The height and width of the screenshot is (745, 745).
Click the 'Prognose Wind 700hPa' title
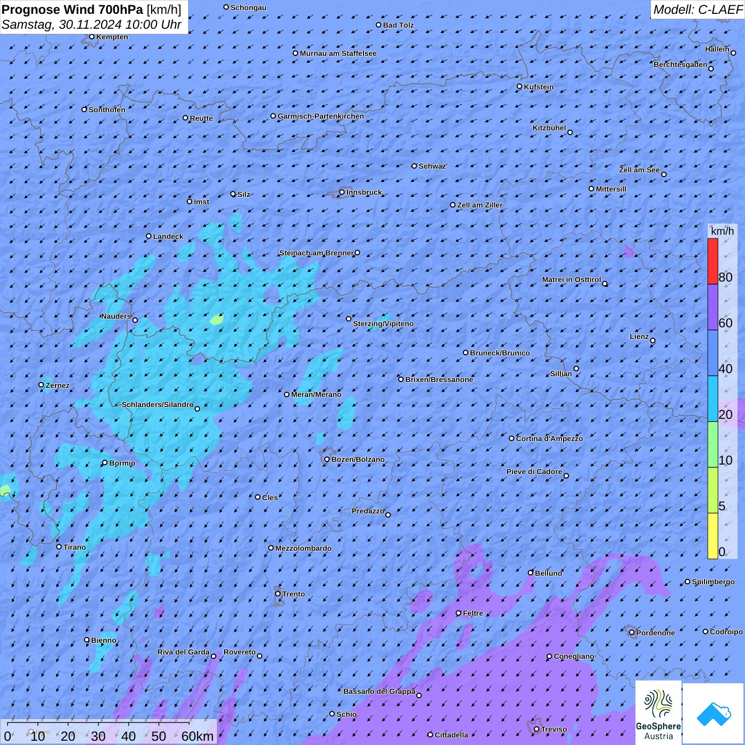(73, 9)
